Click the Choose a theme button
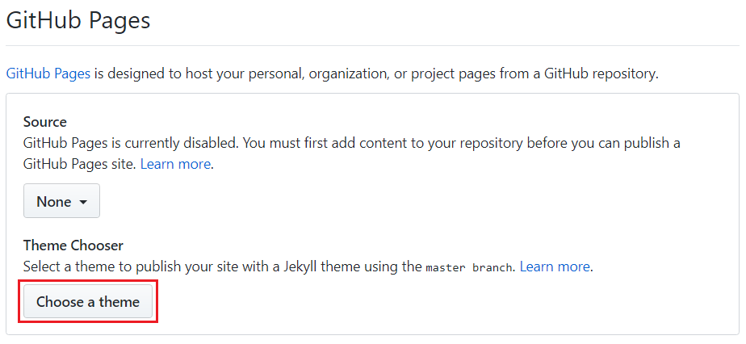Viewport: 746px width, 344px height. point(88,302)
